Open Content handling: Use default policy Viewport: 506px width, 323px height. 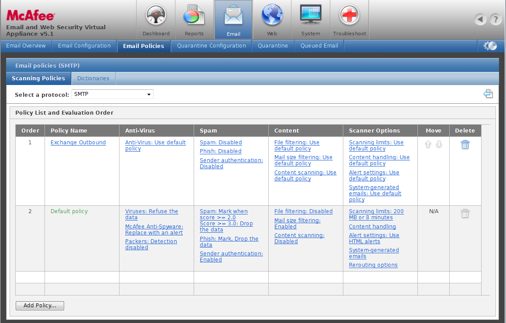(379, 160)
